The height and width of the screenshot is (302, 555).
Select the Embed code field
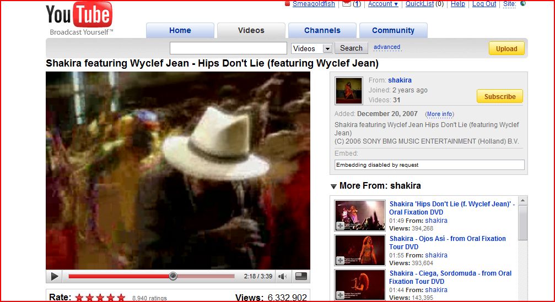click(429, 165)
